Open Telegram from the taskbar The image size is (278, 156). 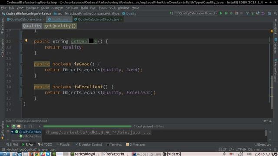(48, 154)
